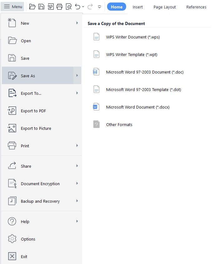The width and height of the screenshot is (212, 264).
Task: Expand the Print submenu arrow
Action: tap(77, 145)
